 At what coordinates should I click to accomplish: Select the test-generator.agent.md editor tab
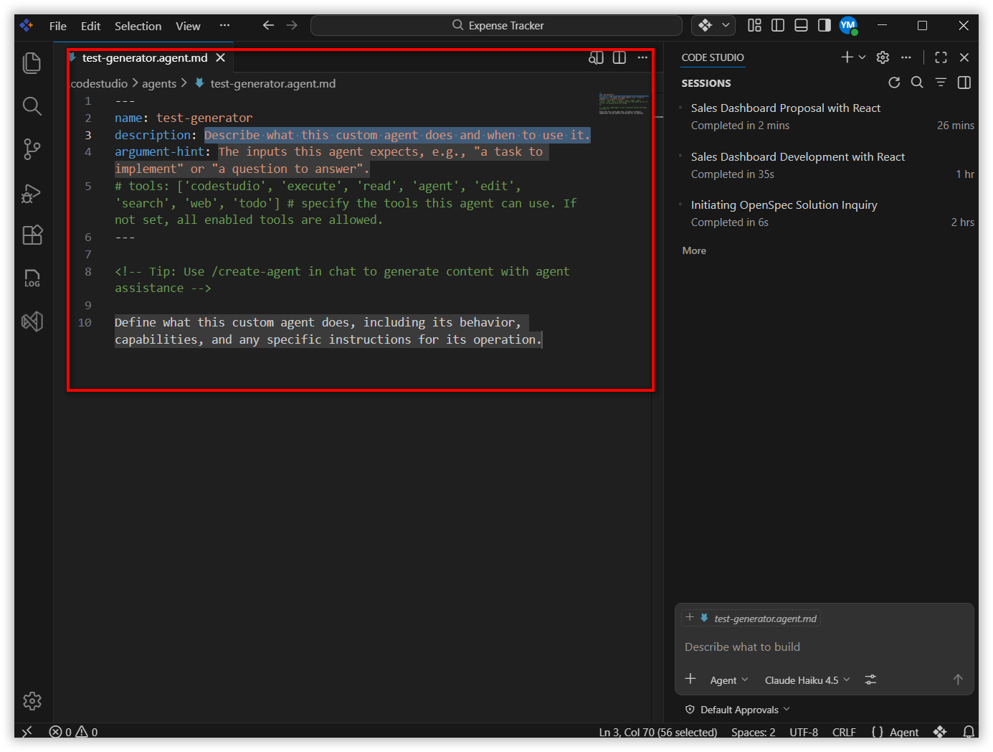[145, 58]
